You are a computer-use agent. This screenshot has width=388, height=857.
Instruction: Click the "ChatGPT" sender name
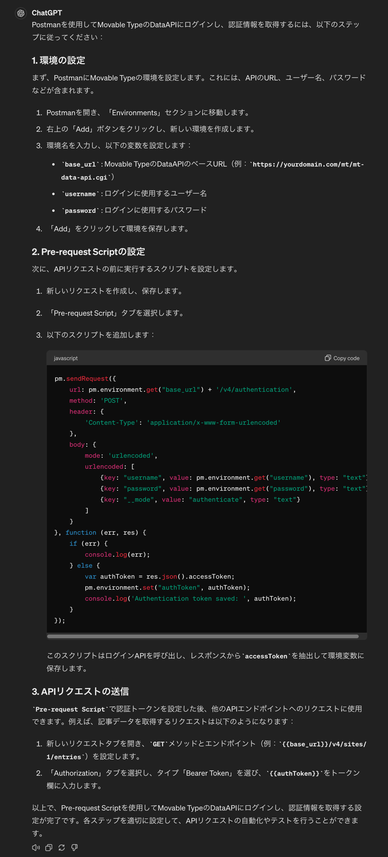coord(47,13)
